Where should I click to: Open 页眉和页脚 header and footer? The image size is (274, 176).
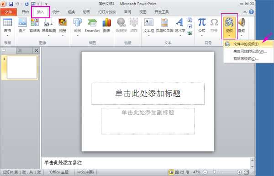tap(164, 25)
